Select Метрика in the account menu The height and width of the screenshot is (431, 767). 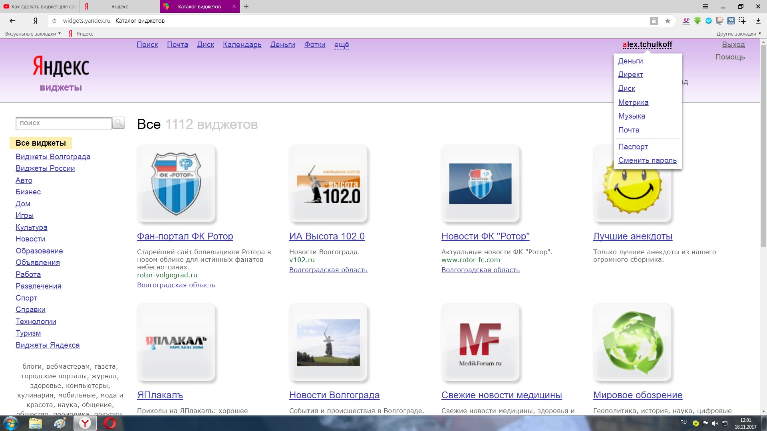tap(633, 102)
